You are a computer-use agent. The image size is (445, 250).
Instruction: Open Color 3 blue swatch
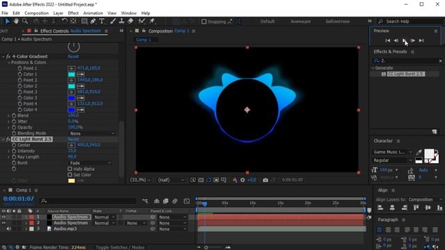click(72, 98)
